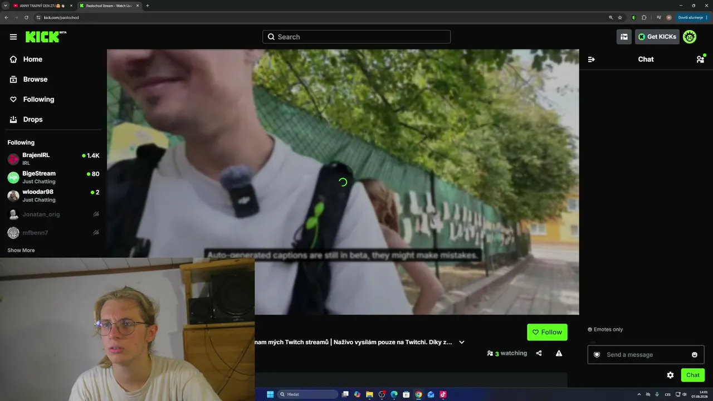The height and width of the screenshot is (401, 713).
Task: Open the browser zoom magnifier icon
Action: [611, 17]
